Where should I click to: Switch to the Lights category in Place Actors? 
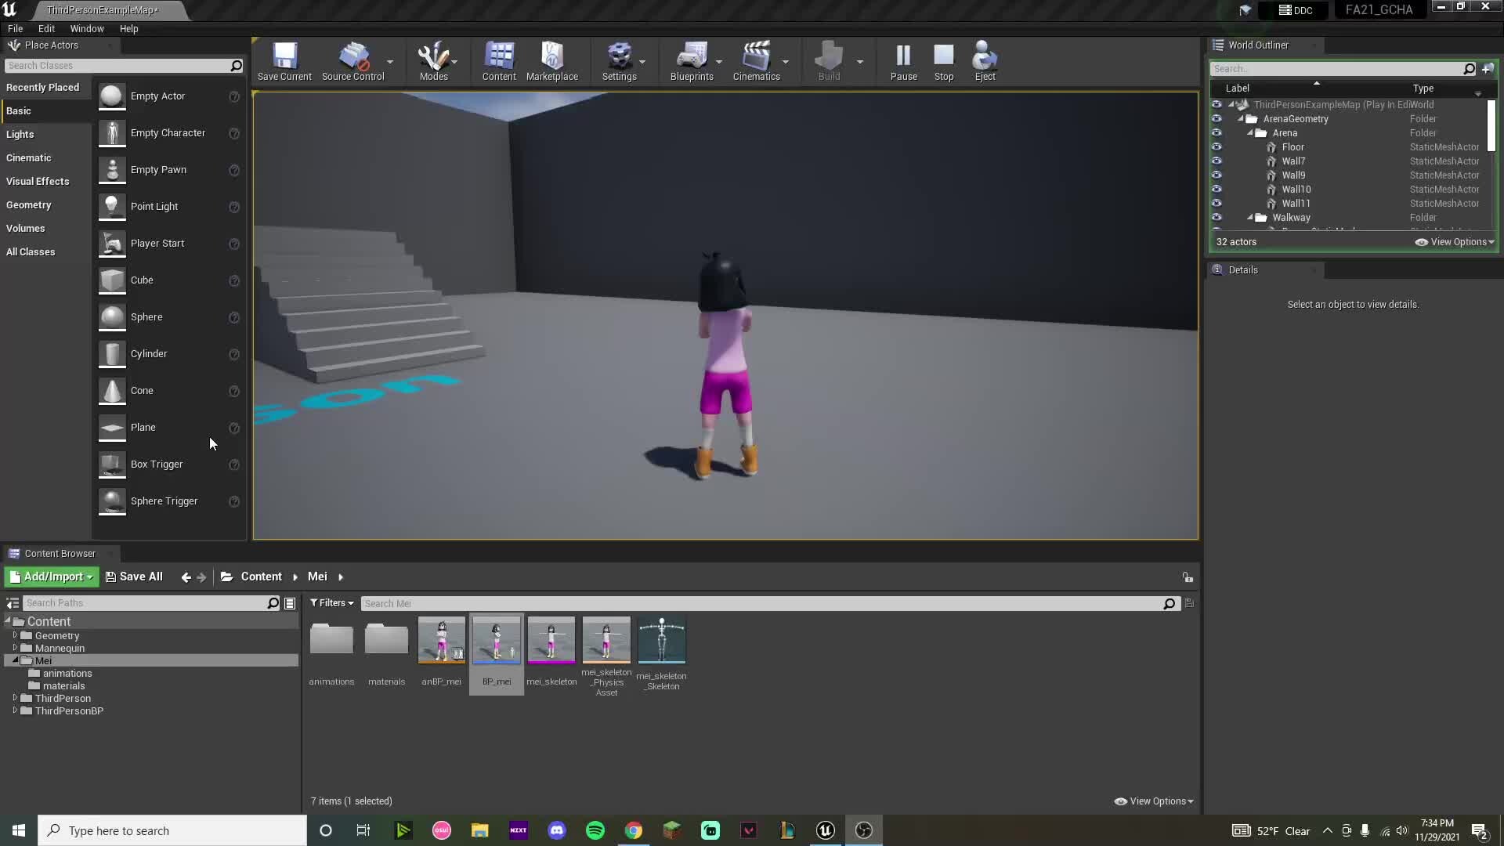[x=21, y=134]
